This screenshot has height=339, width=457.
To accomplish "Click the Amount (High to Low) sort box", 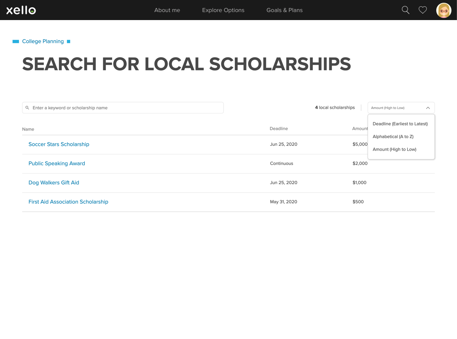I will [401, 108].
